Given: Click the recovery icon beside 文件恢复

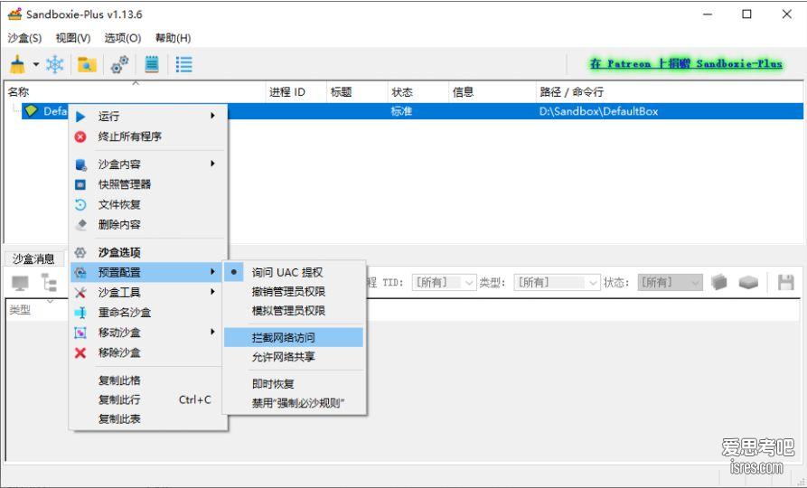Looking at the screenshot, I should click(80, 204).
